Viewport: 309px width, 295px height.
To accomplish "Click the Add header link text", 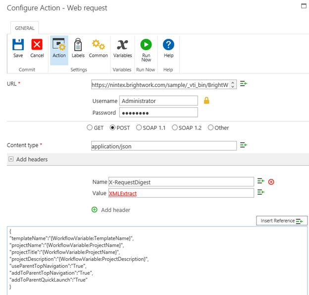I will pos(115,210).
